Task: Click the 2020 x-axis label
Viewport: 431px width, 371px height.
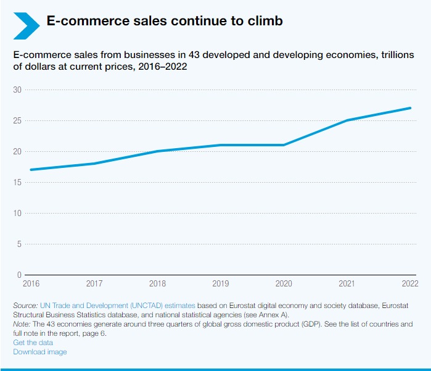Action: coord(284,283)
